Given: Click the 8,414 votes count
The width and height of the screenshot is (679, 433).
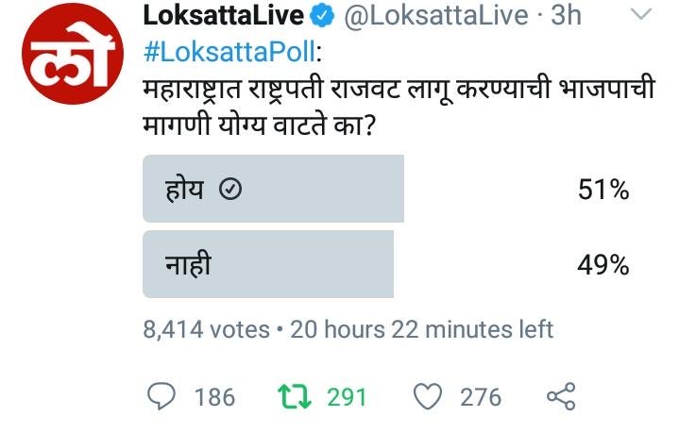Looking at the screenshot, I should tap(205, 329).
